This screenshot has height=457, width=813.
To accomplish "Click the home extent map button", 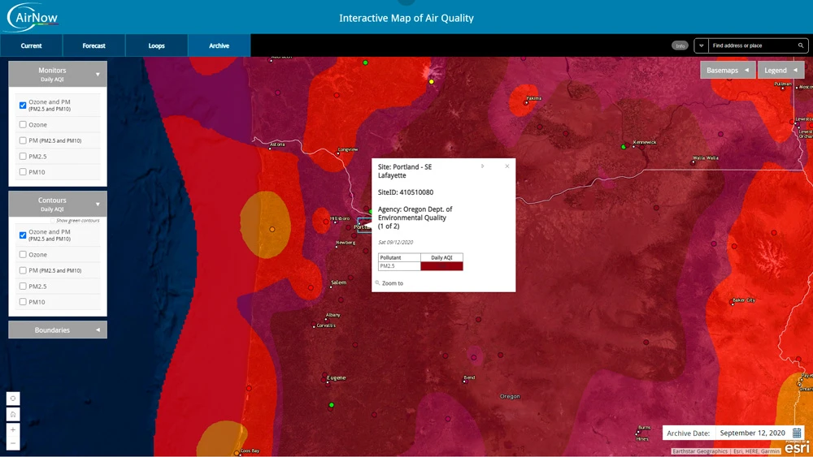I will pos(13,414).
